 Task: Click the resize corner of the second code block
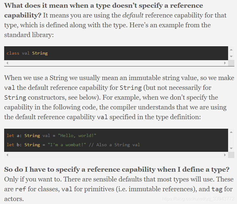point(231,155)
